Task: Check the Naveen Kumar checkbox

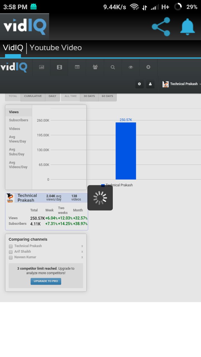Action: point(11,257)
